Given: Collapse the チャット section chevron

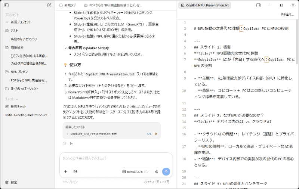Looking at the screenshot, I should [17, 99].
